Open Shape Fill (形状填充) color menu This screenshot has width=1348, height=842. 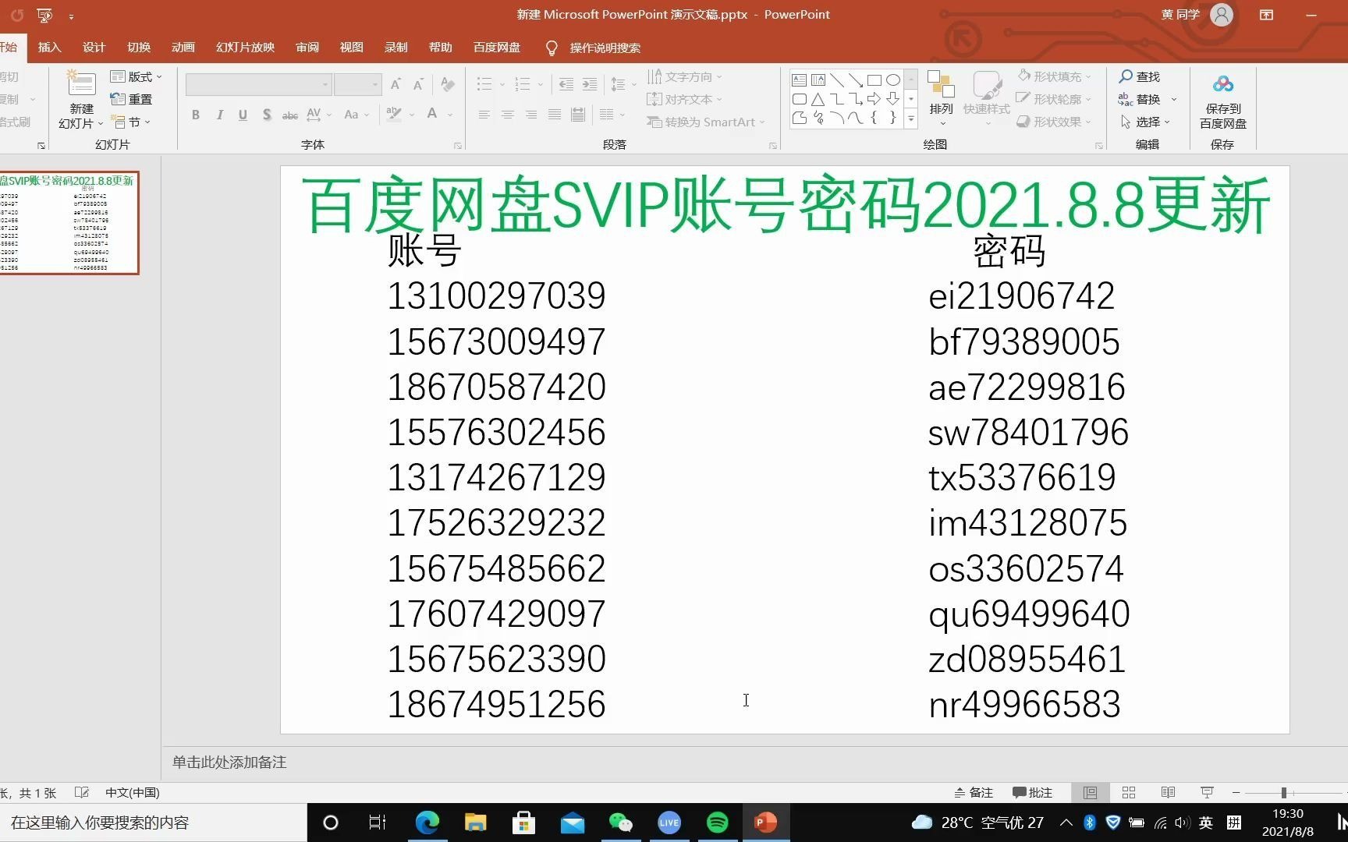pyautogui.click(x=1055, y=76)
